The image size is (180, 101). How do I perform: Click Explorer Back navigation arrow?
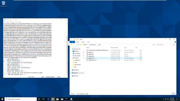71,45
